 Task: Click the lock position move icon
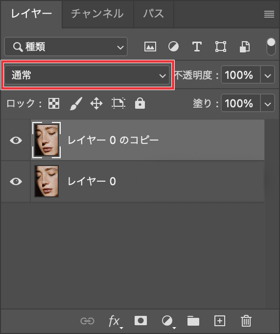[x=96, y=103]
